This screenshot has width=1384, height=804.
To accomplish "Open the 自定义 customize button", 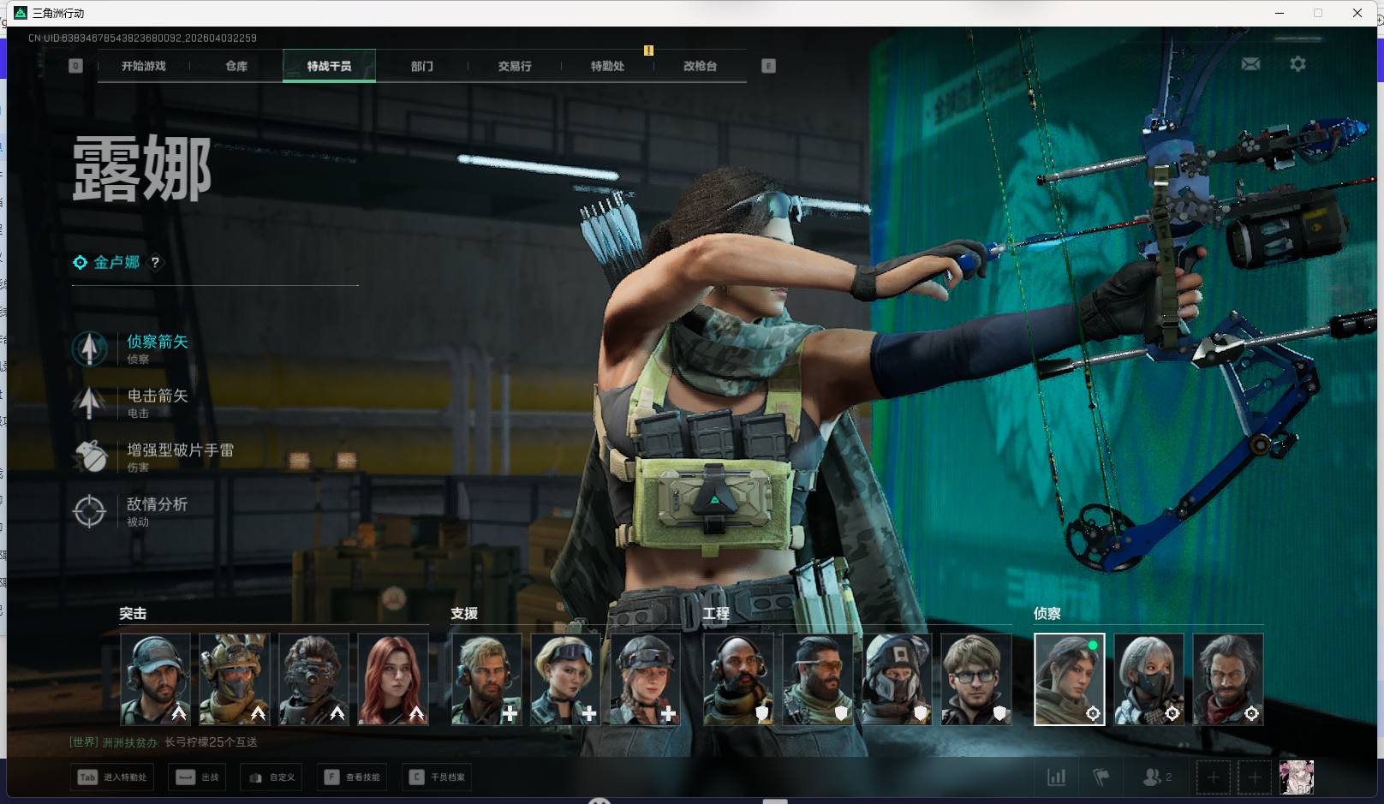I will pyautogui.click(x=271, y=777).
